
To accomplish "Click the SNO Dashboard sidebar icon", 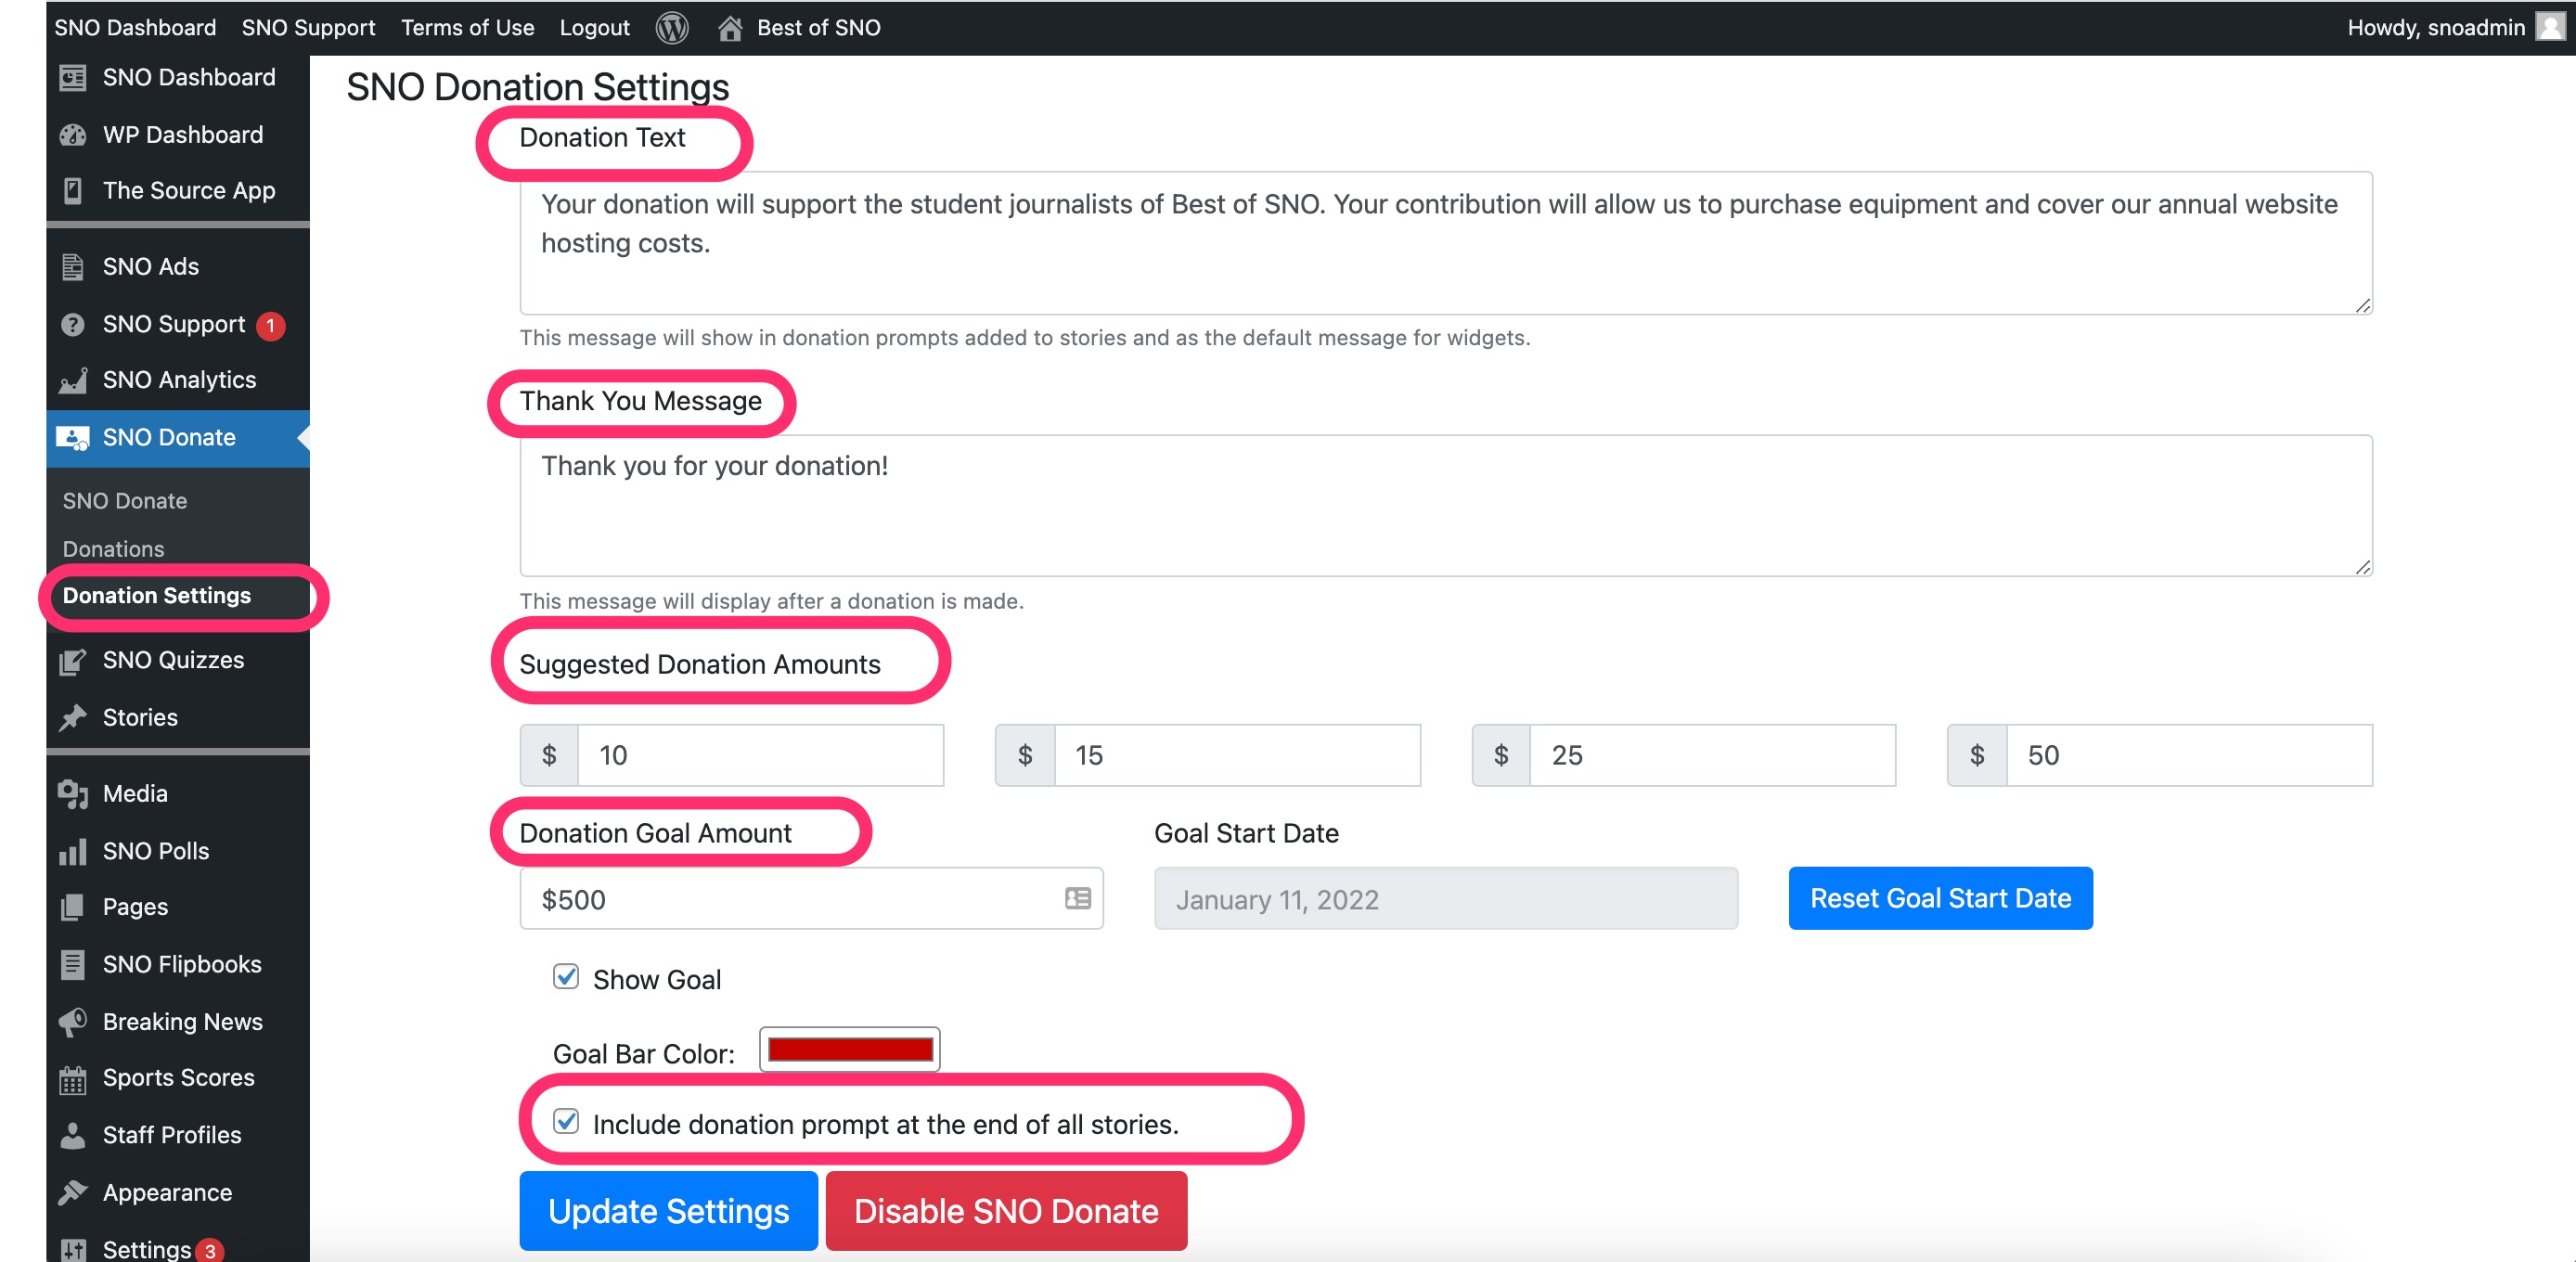I will coord(73,77).
